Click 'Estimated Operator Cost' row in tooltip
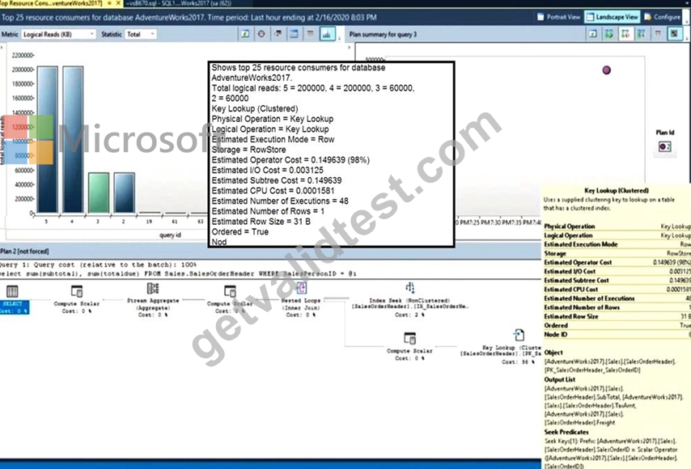691x469 pixels. [617, 263]
